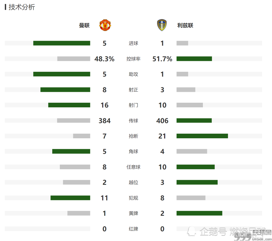Select the 曼联 team name
Viewport: 272px width, 241px height.
[x=84, y=26]
